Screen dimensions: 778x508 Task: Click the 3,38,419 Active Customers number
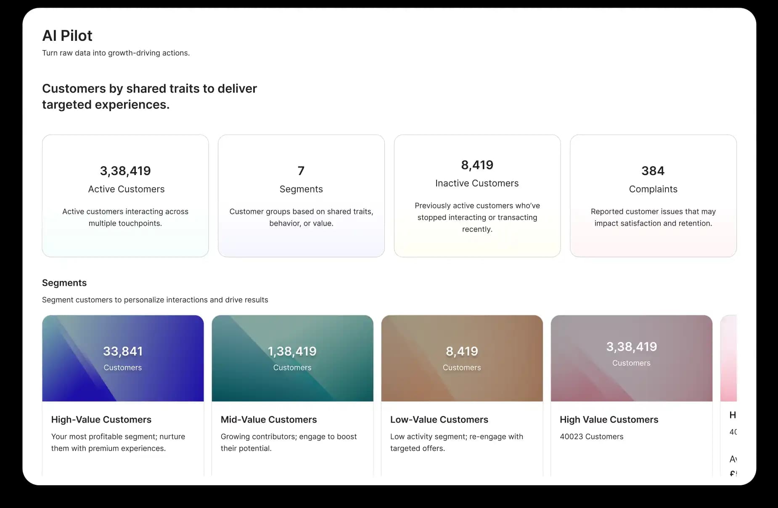click(125, 171)
